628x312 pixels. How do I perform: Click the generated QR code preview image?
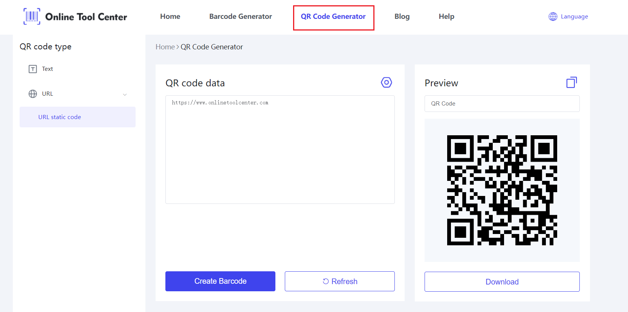point(502,190)
